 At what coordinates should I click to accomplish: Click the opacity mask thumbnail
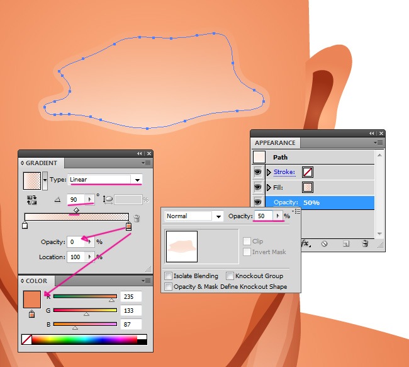182,247
